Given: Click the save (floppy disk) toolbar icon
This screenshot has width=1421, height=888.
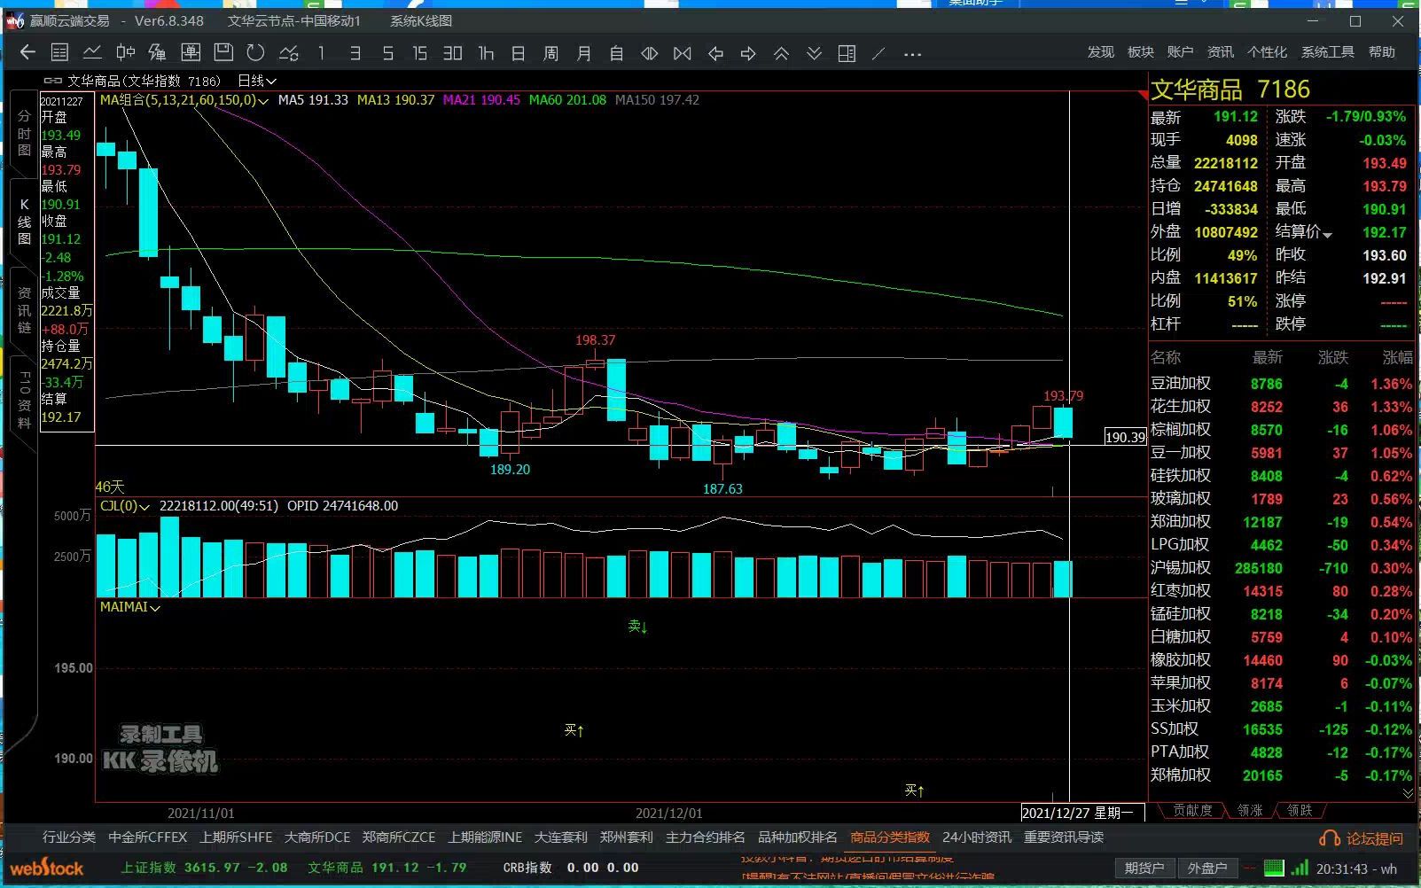Looking at the screenshot, I should point(223,53).
